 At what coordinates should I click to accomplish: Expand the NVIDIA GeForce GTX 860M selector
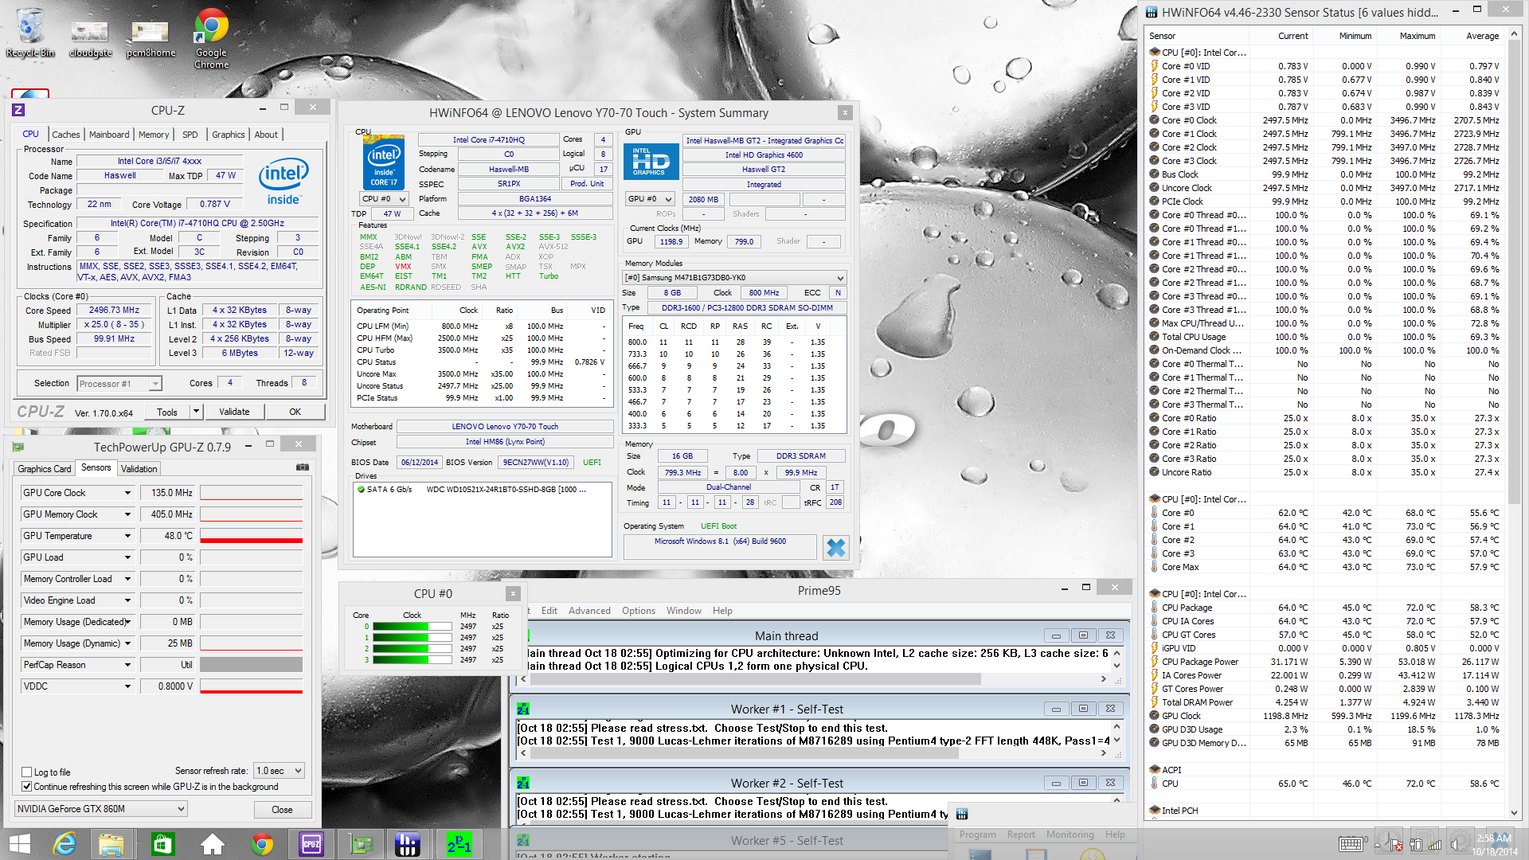pyautogui.click(x=101, y=809)
